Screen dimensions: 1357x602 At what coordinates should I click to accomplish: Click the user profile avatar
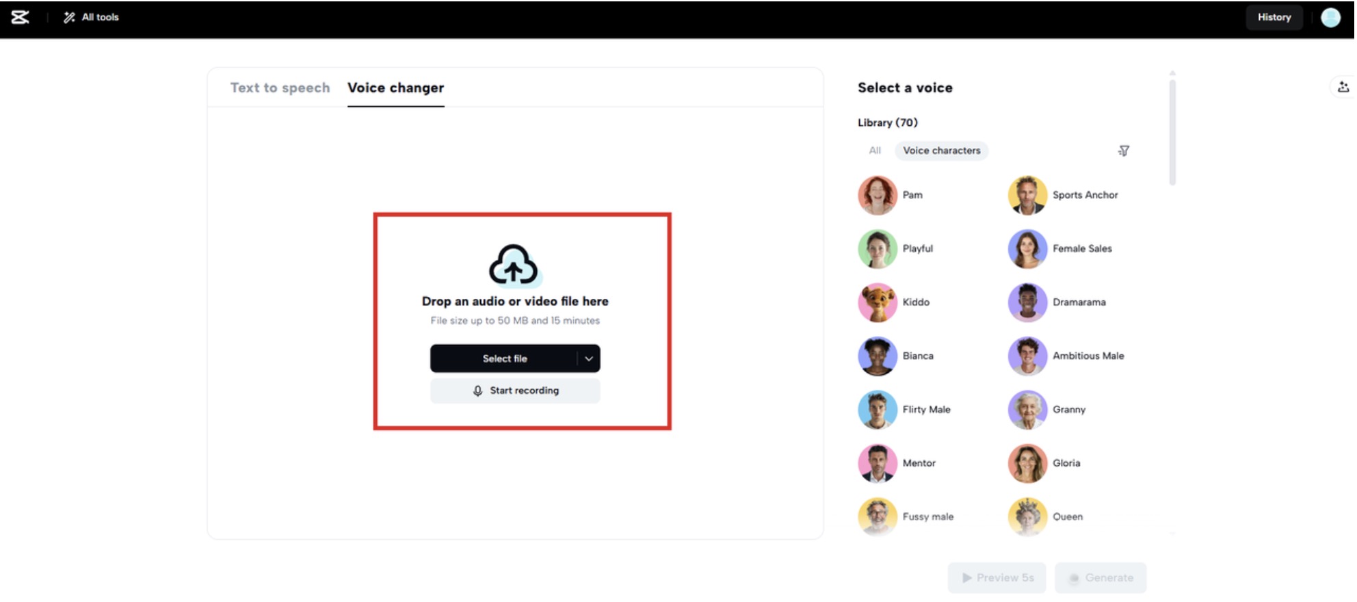[1330, 17]
